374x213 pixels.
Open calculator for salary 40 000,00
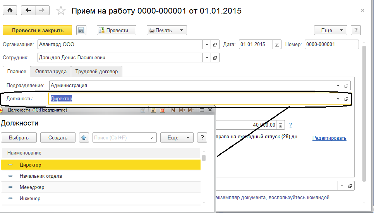pos(280,125)
